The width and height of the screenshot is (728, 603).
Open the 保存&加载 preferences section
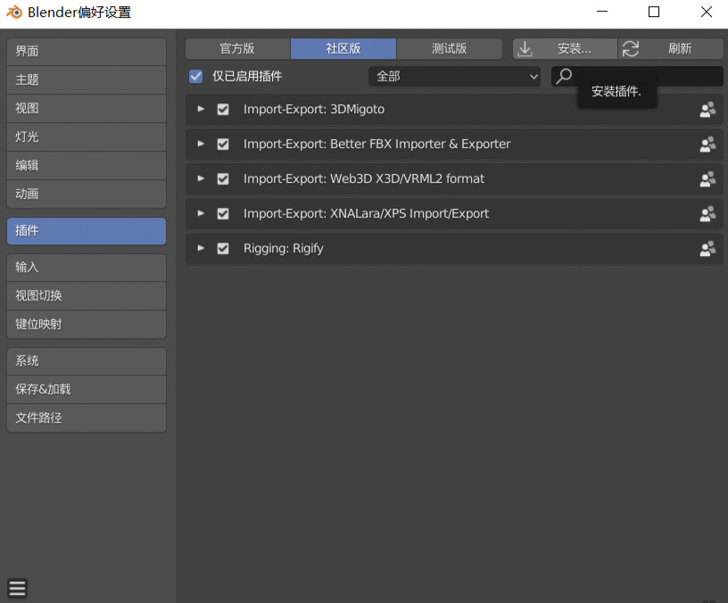87,390
